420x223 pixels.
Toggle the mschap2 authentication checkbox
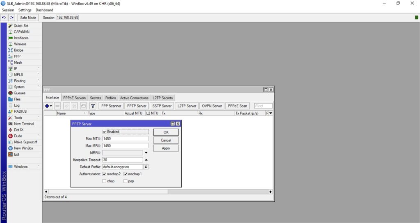point(104,174)
